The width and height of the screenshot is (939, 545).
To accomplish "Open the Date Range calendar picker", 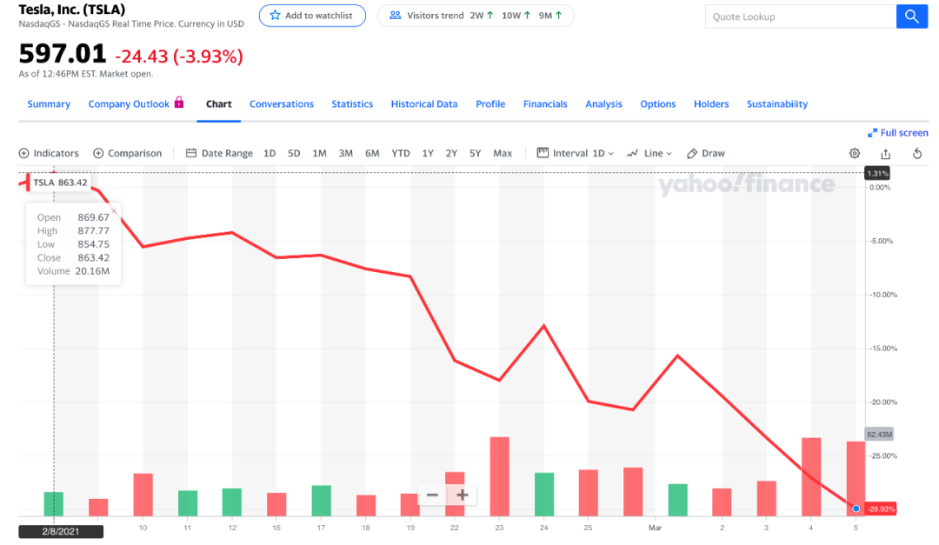I will pyautogui.click(x=219, y=153).
